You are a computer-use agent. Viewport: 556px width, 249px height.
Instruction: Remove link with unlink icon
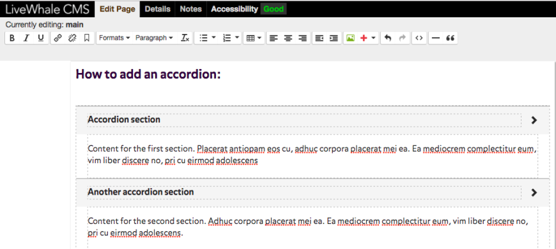[x=72, y=38]
